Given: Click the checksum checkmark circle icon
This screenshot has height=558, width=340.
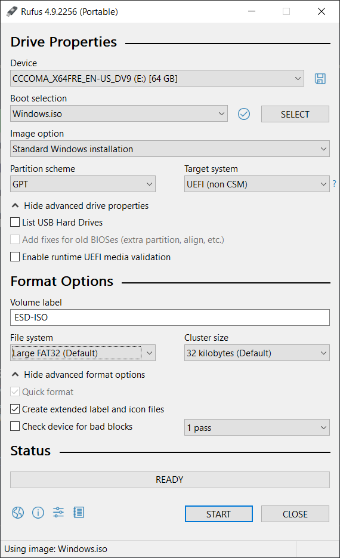Looking at the screenshot, I should (243, 114).
